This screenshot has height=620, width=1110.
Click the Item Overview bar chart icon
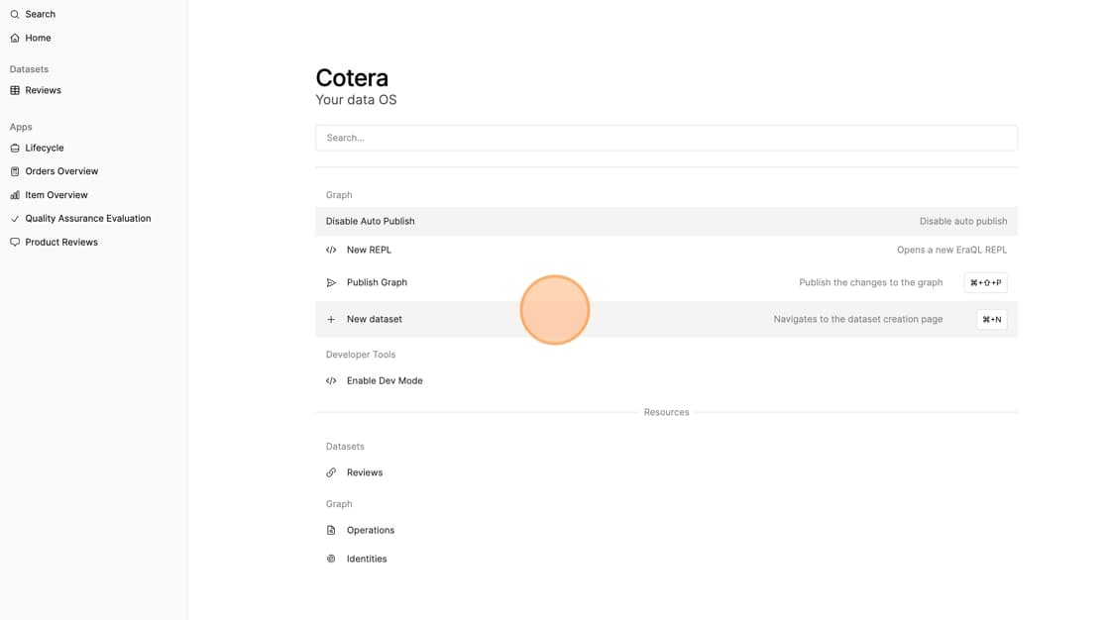tap(15, 195)
